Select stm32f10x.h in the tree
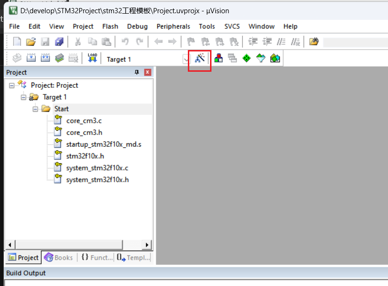This screenshot has width=388, height=286. 85,156
